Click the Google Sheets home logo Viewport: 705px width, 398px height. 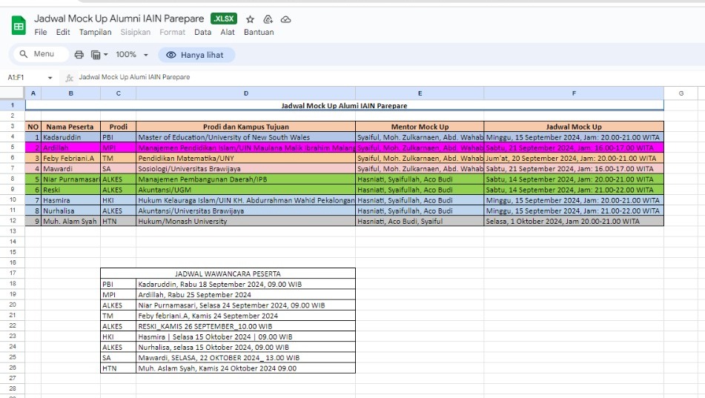[x=18, y=25]
